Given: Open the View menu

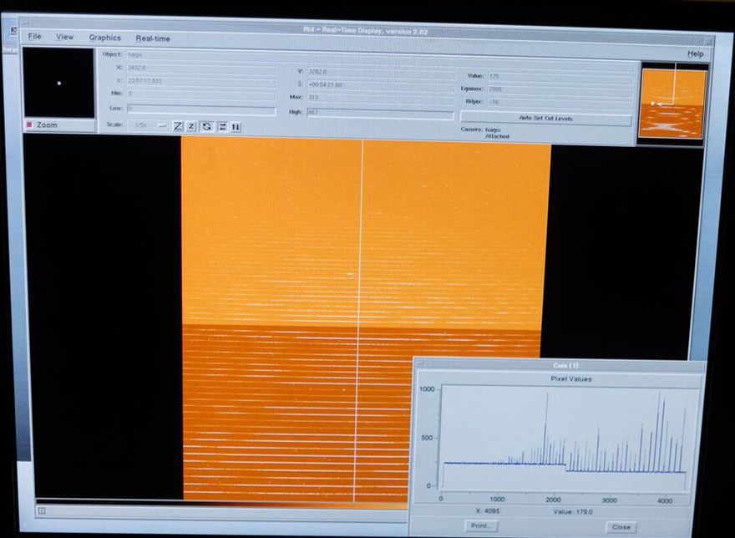Looking at the screenshot, I should coord(64,38).
